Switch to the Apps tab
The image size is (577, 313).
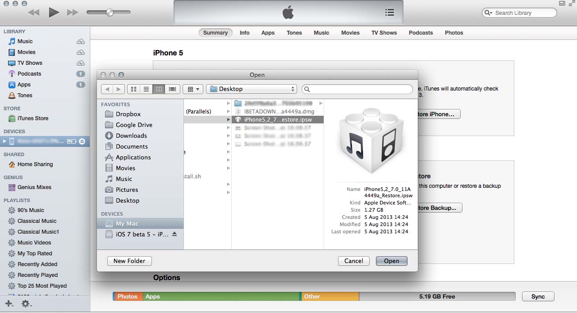pyautogui.click(x=268, y=33)
